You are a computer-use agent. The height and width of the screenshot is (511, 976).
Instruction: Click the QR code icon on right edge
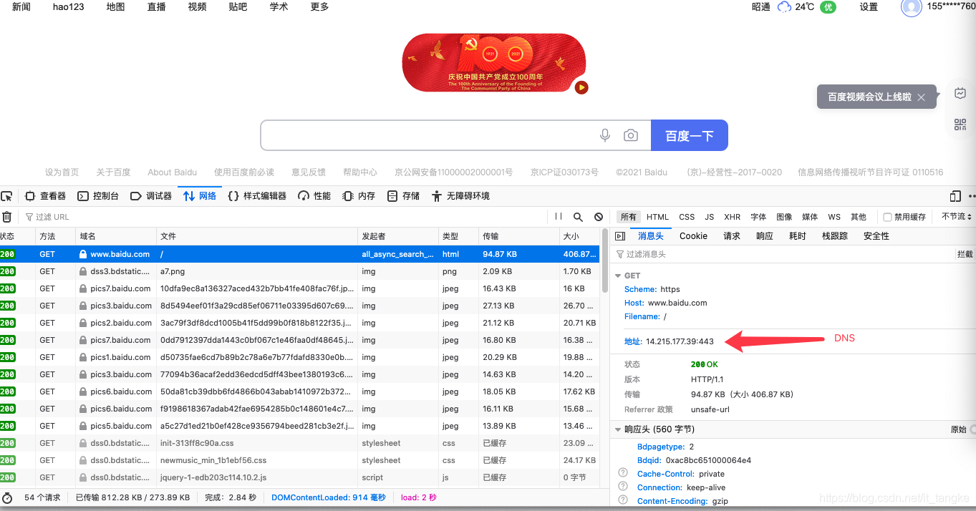pyautogui.click(x=960, y=125)
